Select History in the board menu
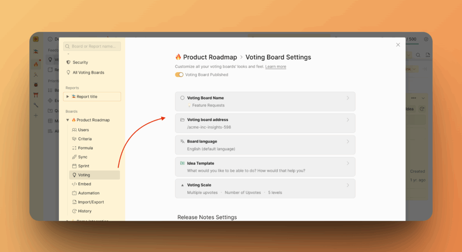462x252 pixels. (x=84, y=211)
